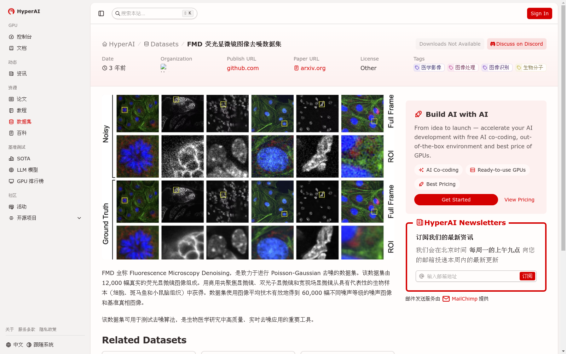Click the home icon in breadcrumb
This screenshot has height=354, width=566.
[105, 44]
